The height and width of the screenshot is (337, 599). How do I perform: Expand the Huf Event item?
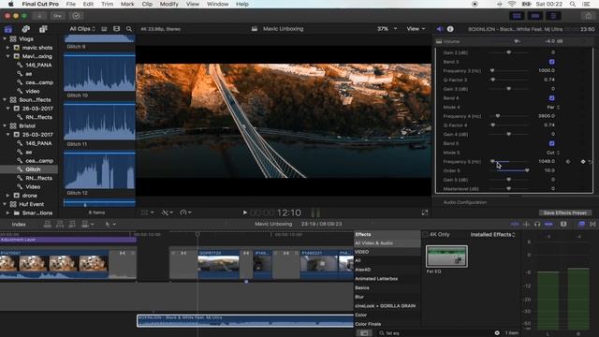click(5, 204)
